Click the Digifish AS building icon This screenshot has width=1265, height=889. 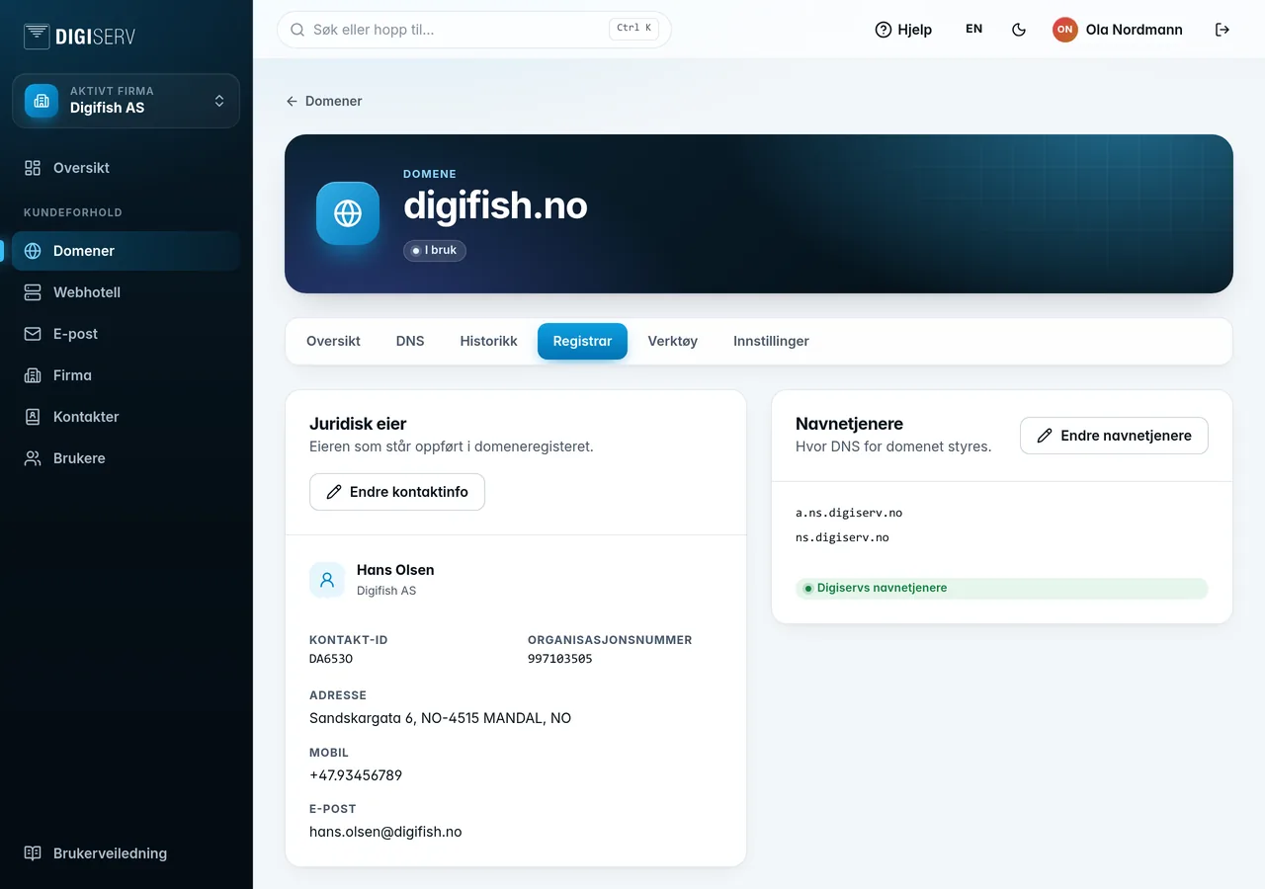[x=42, y=101]
